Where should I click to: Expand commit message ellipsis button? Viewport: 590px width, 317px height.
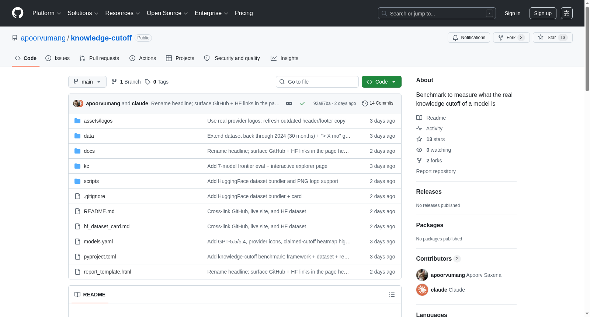(289, 103)
